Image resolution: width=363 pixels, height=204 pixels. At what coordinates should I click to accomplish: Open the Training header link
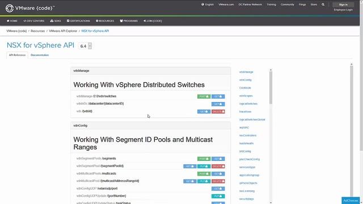coord(271,5)
